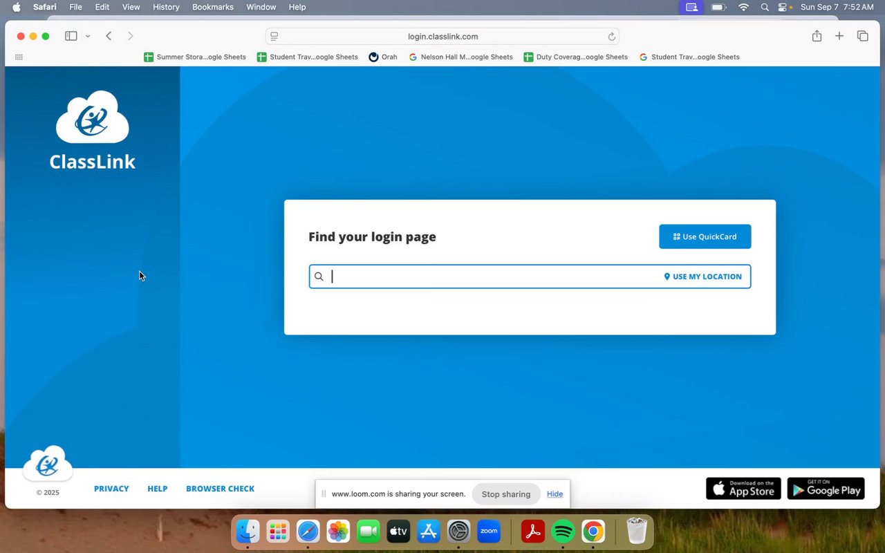885x553 pixels.
Task: Open Photos in the Dock
Action: point(338,531)
